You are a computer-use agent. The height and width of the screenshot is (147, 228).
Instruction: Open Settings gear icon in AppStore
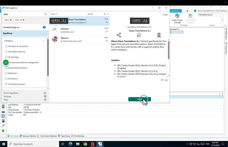point(45,96)
